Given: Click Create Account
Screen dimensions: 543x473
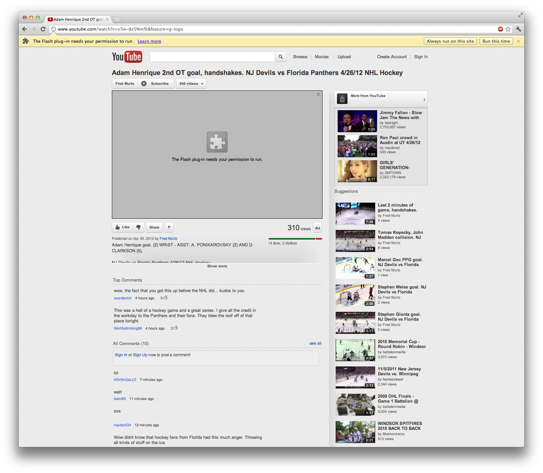Looking at the screenshot, I should [392, 57].
